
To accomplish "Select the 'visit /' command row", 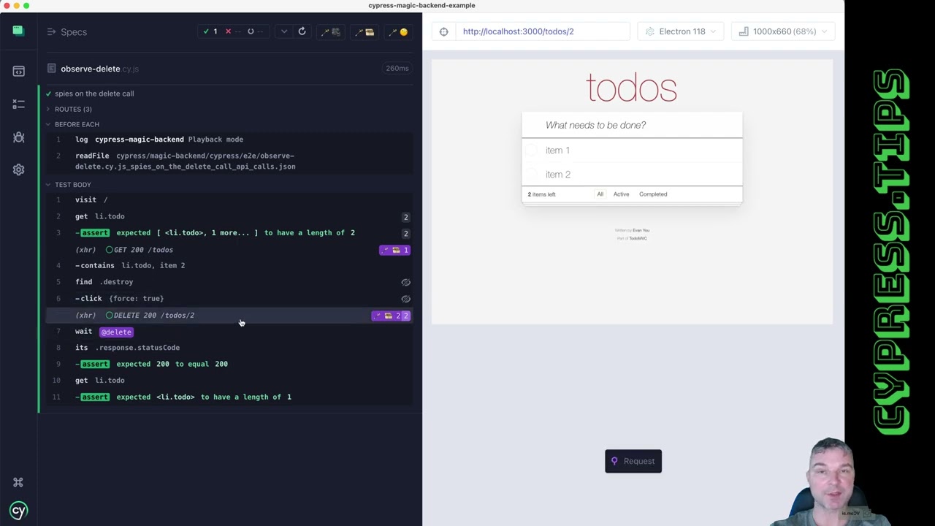I will pos(229,199).
